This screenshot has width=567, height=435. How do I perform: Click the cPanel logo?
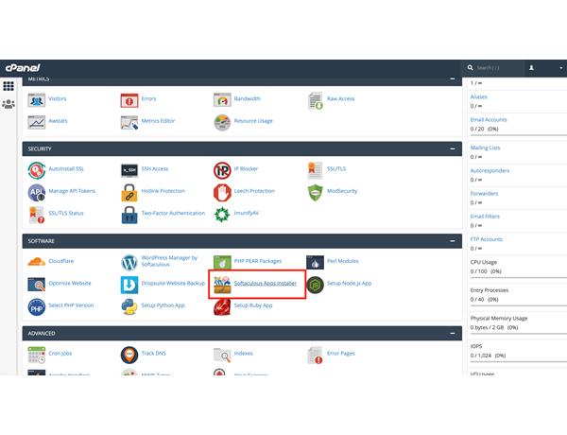[x=23, y=68]
